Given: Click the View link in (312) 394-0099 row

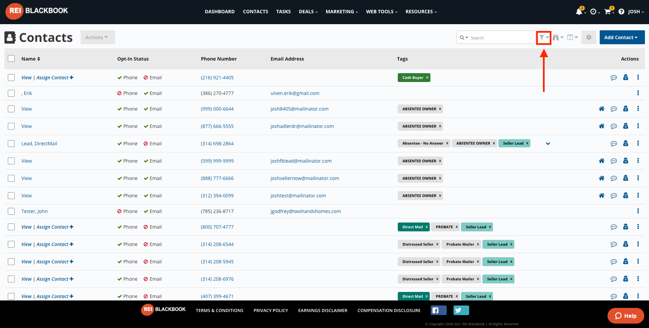Looking at the screenshot, I should tap(27, 196).
